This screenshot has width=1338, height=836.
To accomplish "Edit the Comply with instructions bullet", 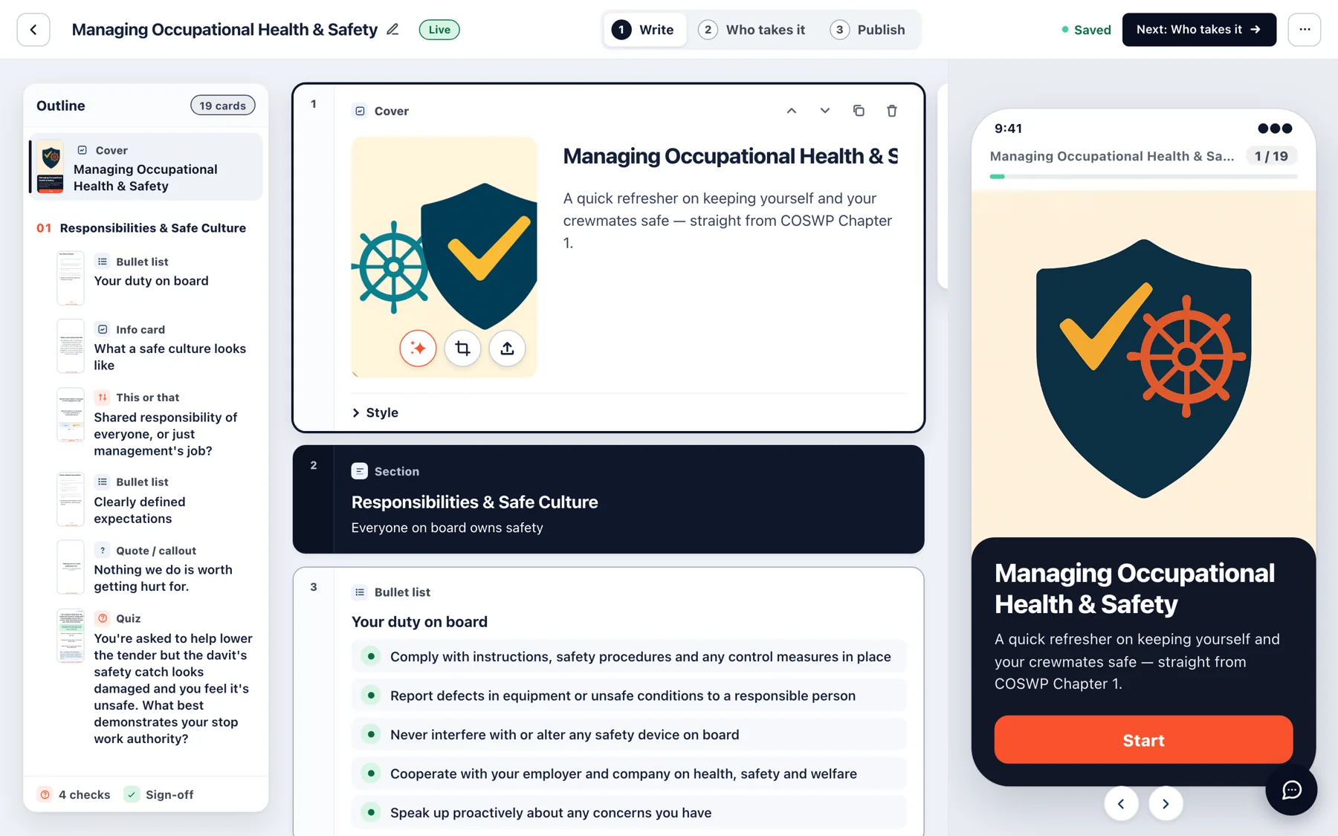I will click(629, 657).
